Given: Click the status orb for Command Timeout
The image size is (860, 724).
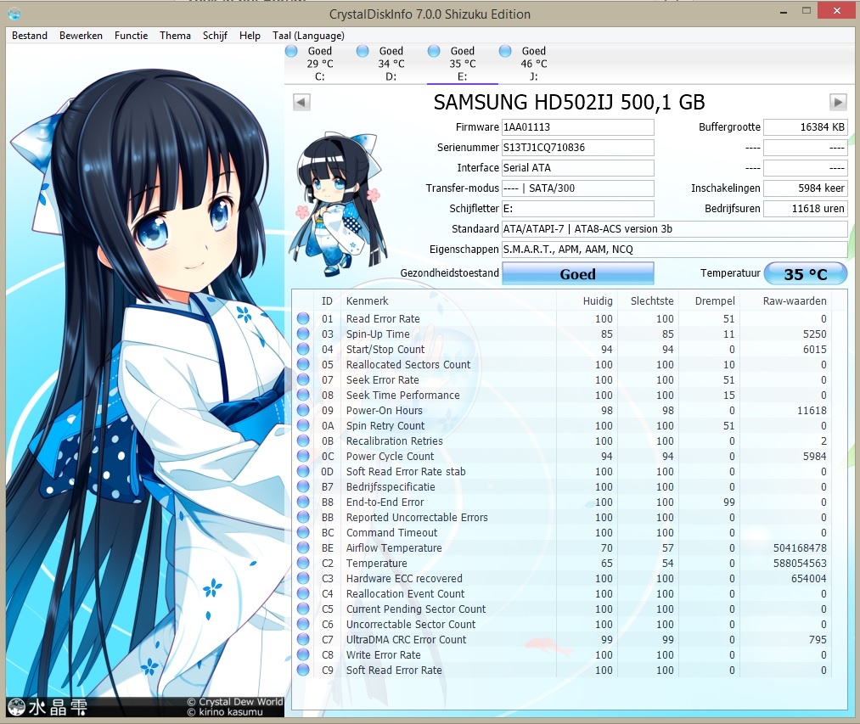Looking at the screenshot, I should point(303,532).
